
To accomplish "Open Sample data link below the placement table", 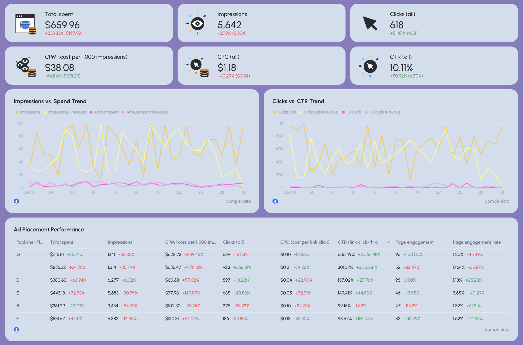I will click(497, 330).
